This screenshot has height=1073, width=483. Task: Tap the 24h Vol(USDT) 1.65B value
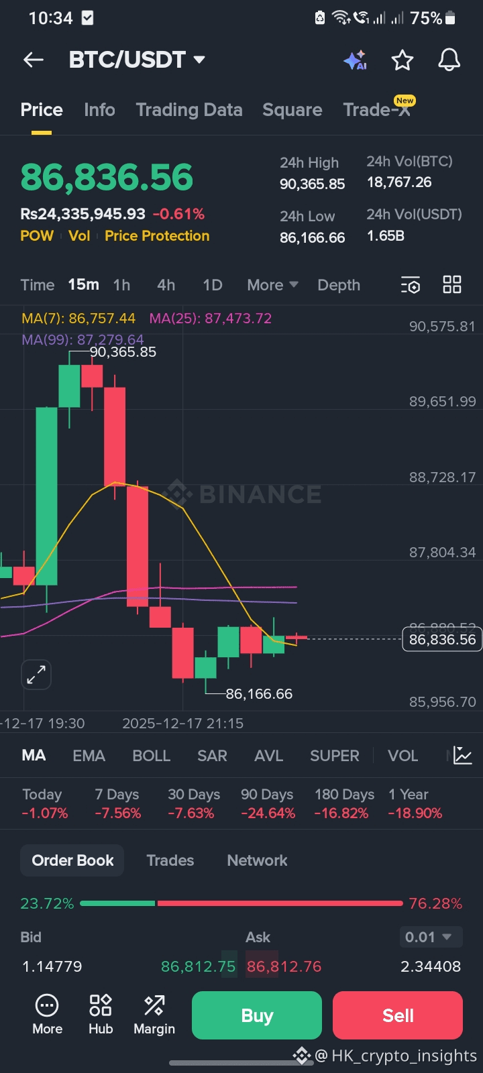point(386,236)
